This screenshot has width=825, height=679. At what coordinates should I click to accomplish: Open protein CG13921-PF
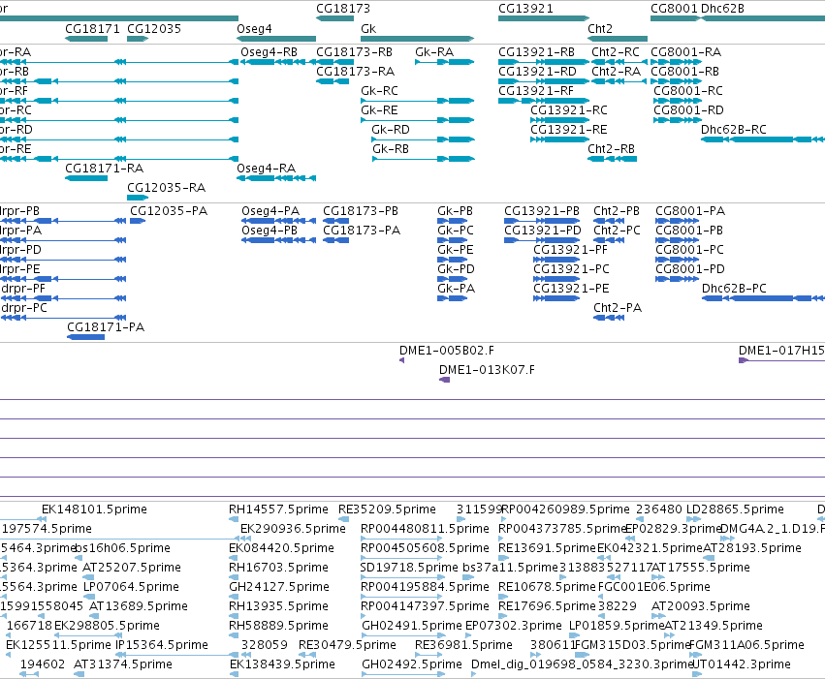[570, 250]
